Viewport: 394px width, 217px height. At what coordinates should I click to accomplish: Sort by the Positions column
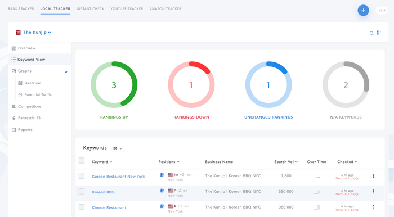click(169, 162)
